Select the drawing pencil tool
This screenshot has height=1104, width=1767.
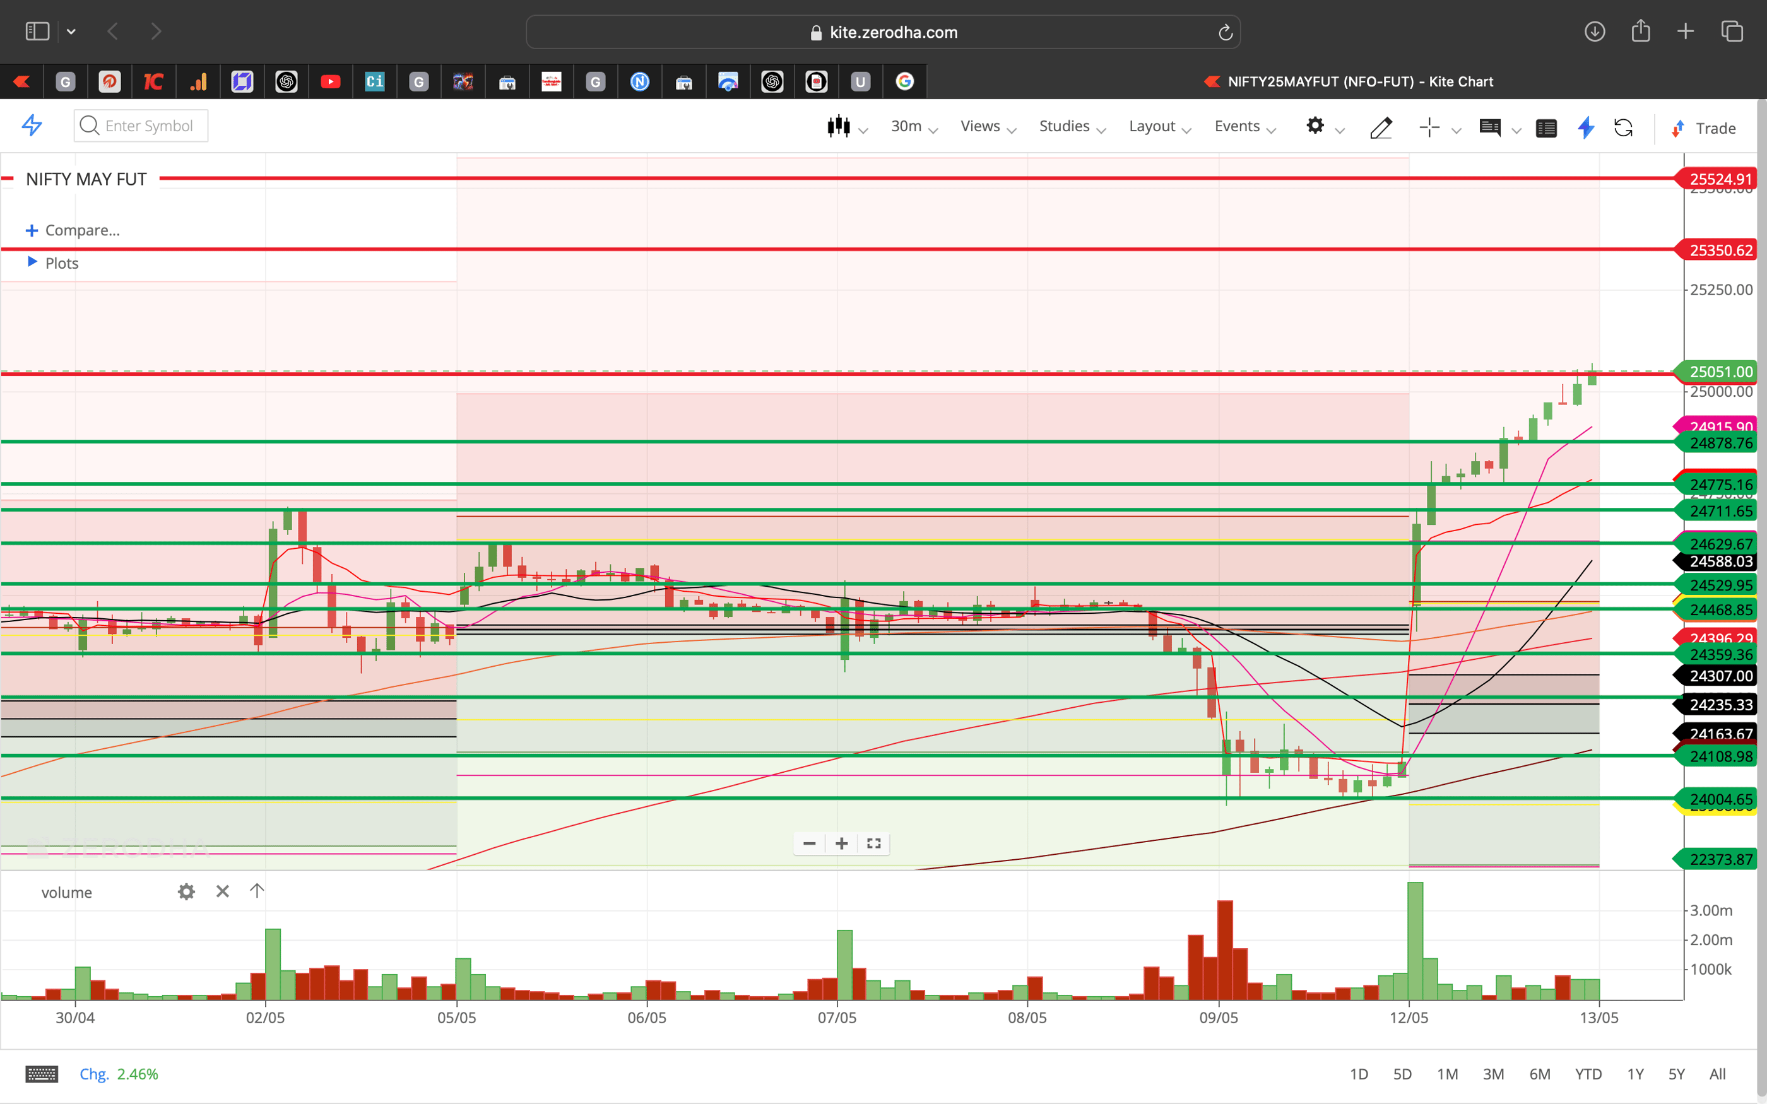[1381, 128]
